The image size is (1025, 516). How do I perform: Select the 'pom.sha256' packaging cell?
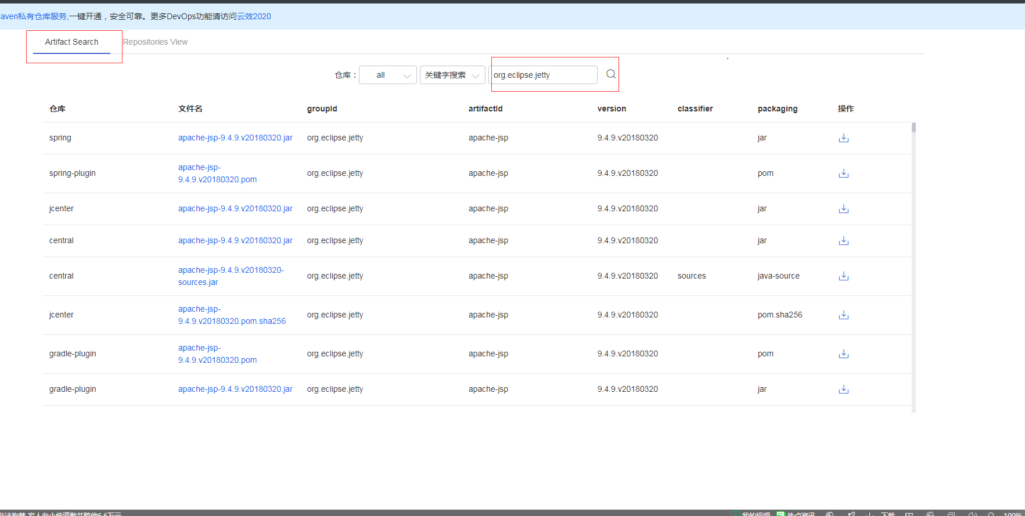click(780, 315)
